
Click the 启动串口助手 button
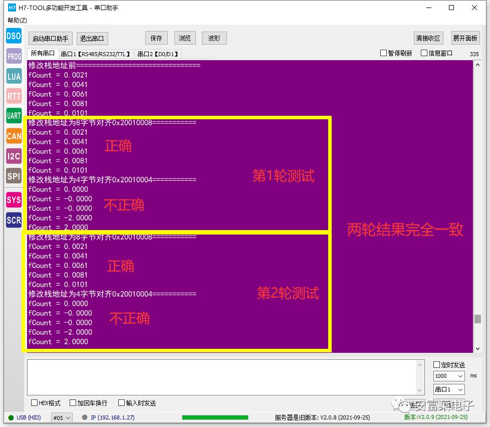click(x=50, y=39)
